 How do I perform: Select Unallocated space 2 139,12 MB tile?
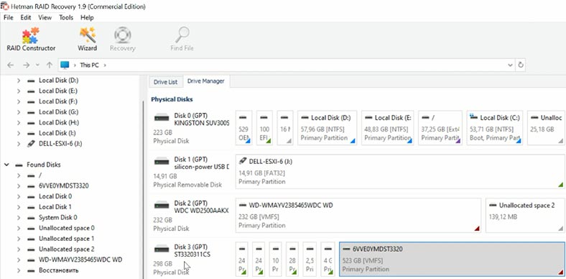point(525,216)
